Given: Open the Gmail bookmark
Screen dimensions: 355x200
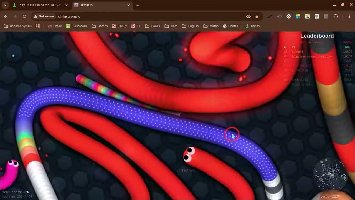Looking at the screenshot, I should 55,26.
